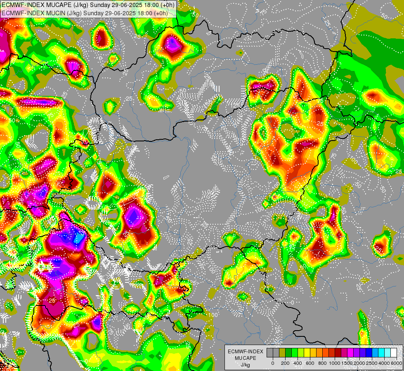
Task: Click the legend label 400
Action: click(x=298, y=363)
